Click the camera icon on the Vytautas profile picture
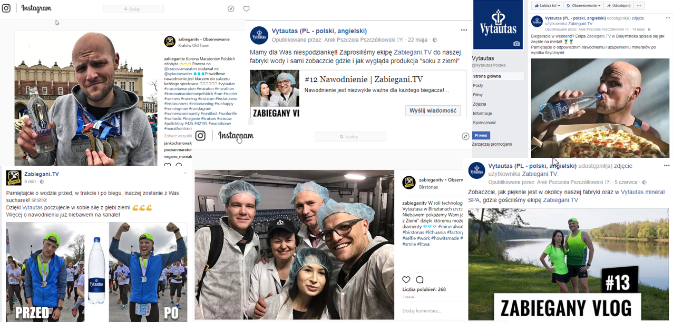The height and width of the screenshot is (322, 673). pyautogui.click(x=516, y=44)
